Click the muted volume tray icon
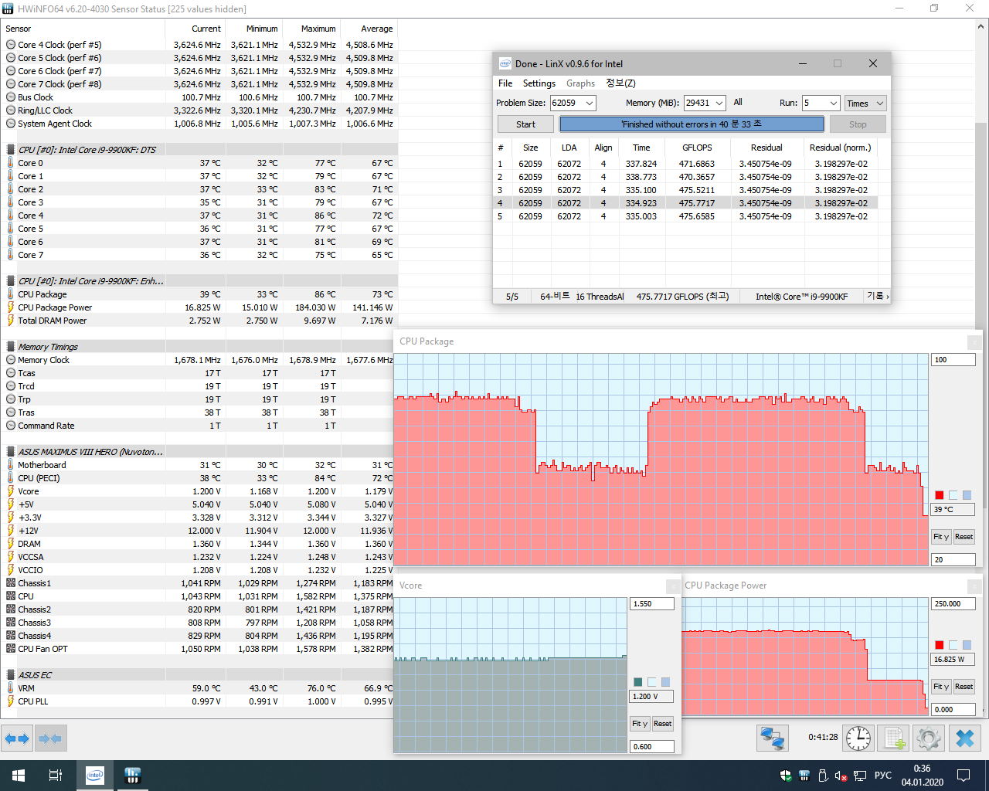This screenshot has width=989, height=791. 841,776
